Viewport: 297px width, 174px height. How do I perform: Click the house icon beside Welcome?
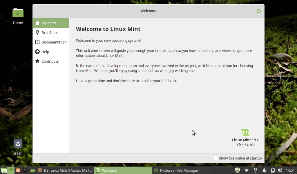pos(37,23)
